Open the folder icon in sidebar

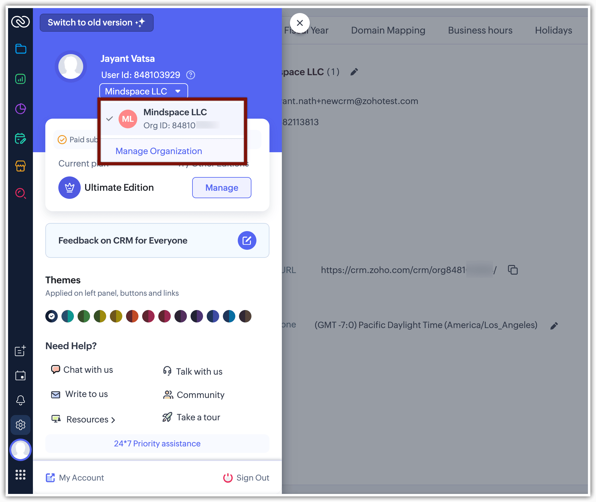[x=20, y=49]
